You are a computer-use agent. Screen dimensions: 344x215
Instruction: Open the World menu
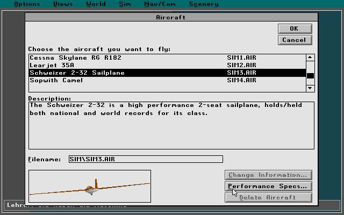[x=96, y=4]
